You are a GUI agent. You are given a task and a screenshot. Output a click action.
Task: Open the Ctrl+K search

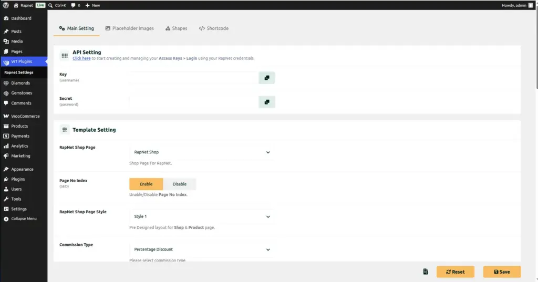[x=57, y=5]
